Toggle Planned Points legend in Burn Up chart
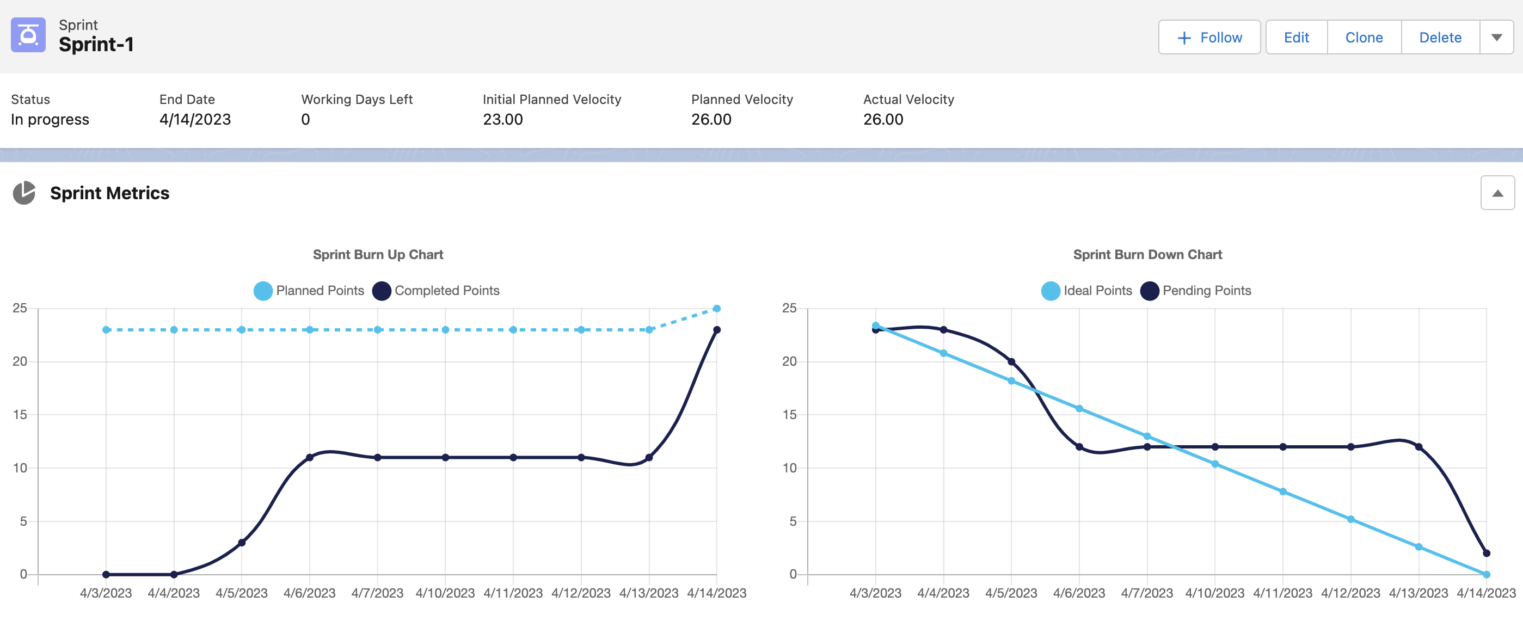The width and height of the screenshot is (1523, 627). 309,291
